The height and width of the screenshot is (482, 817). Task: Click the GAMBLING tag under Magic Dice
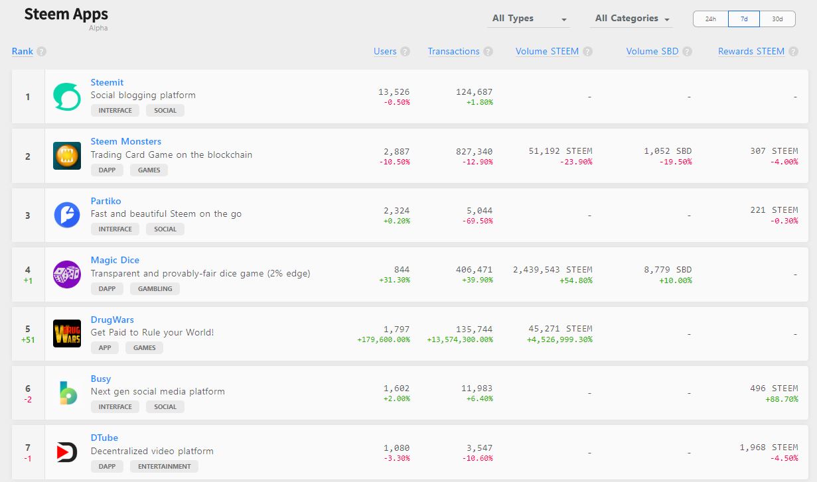point(155,288)
